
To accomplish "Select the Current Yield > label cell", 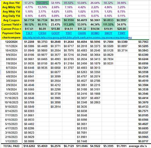I will point(11,25).
